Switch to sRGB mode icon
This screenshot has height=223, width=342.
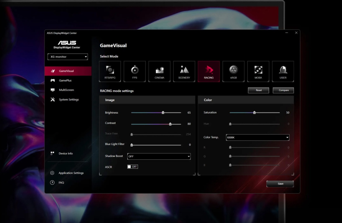[x=233, y=71]
